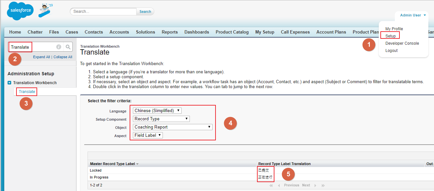Viewport: 434px width, 191px height.
Task: Open the Admin User menu
Action: coord(413,15)
